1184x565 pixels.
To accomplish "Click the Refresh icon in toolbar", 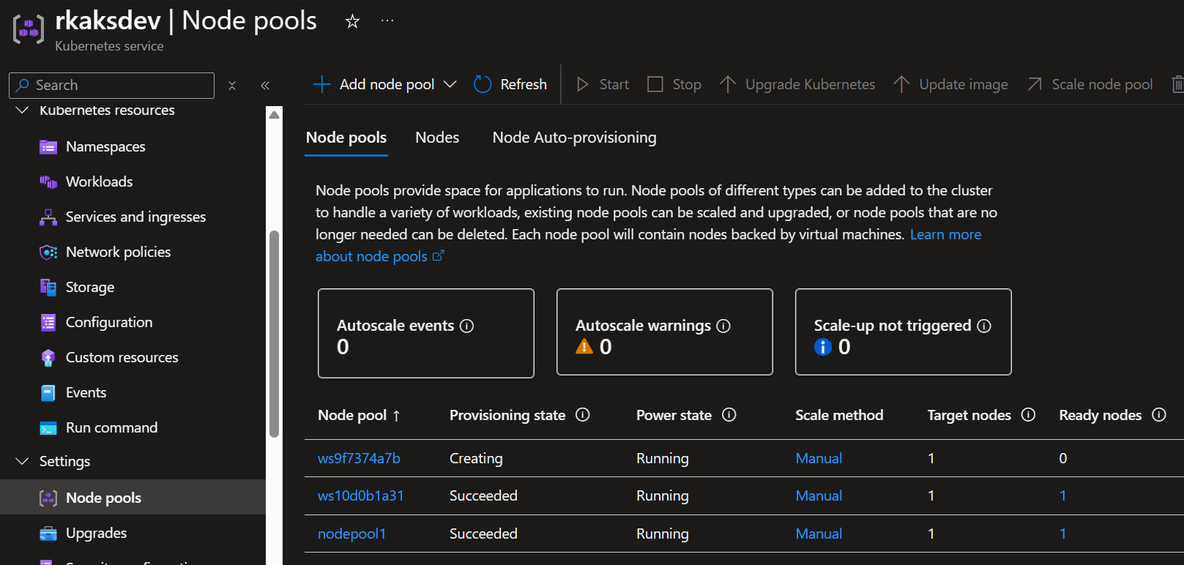I will point(483,85).
